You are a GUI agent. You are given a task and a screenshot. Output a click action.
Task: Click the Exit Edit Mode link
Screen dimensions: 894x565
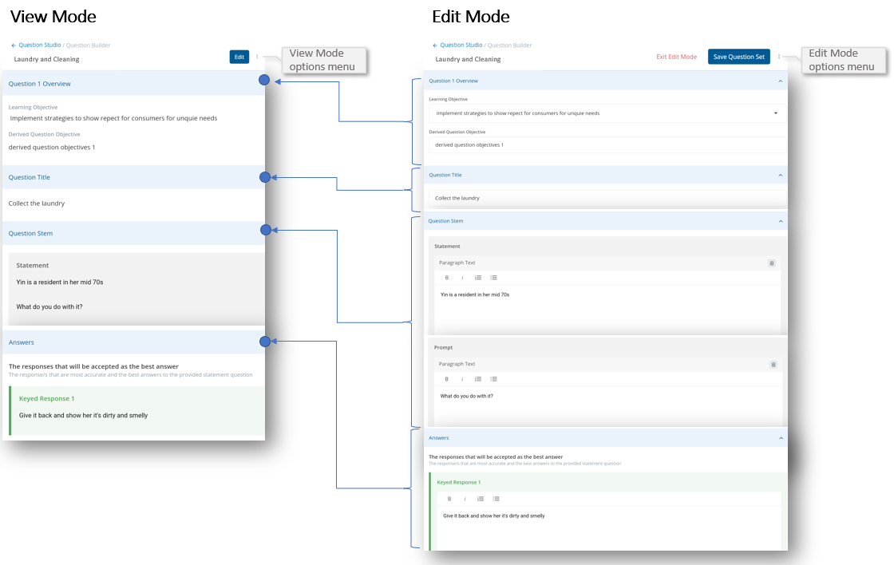(x=676, y=57)
